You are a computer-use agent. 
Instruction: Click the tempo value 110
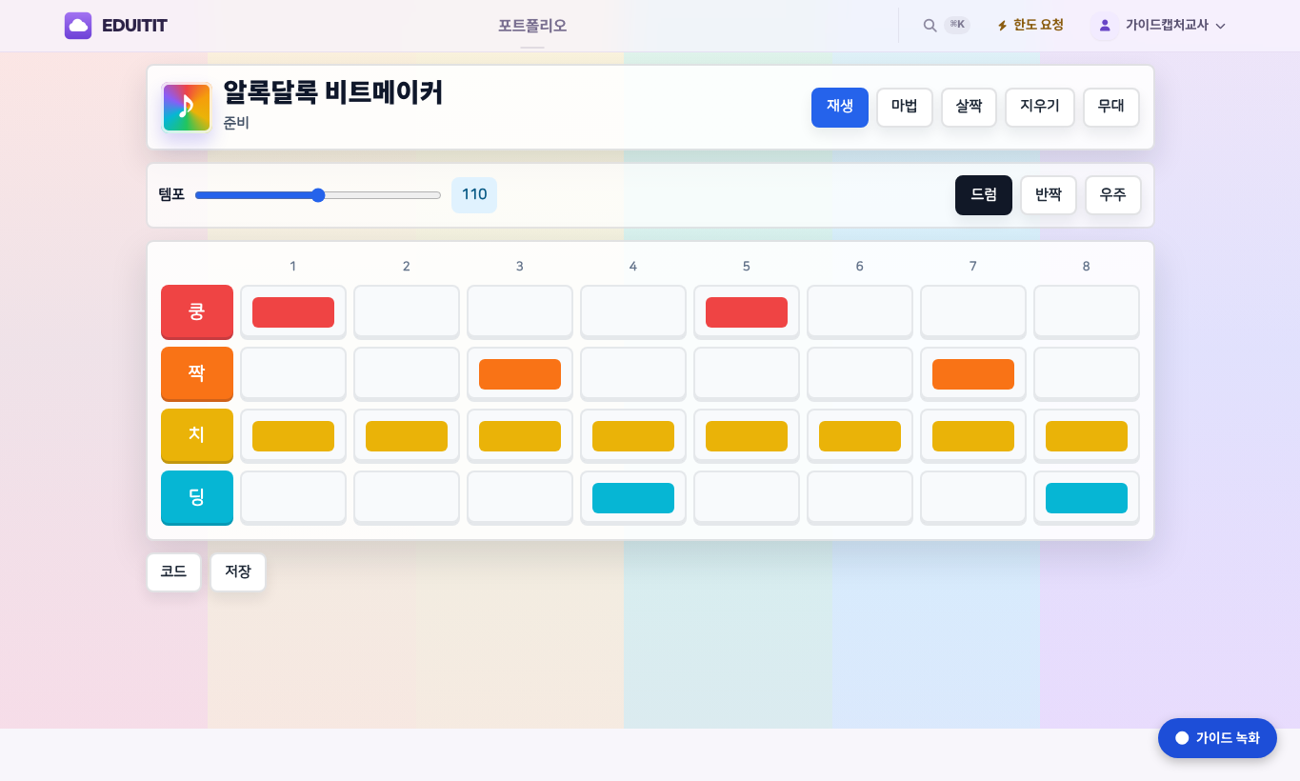point(474,195)
